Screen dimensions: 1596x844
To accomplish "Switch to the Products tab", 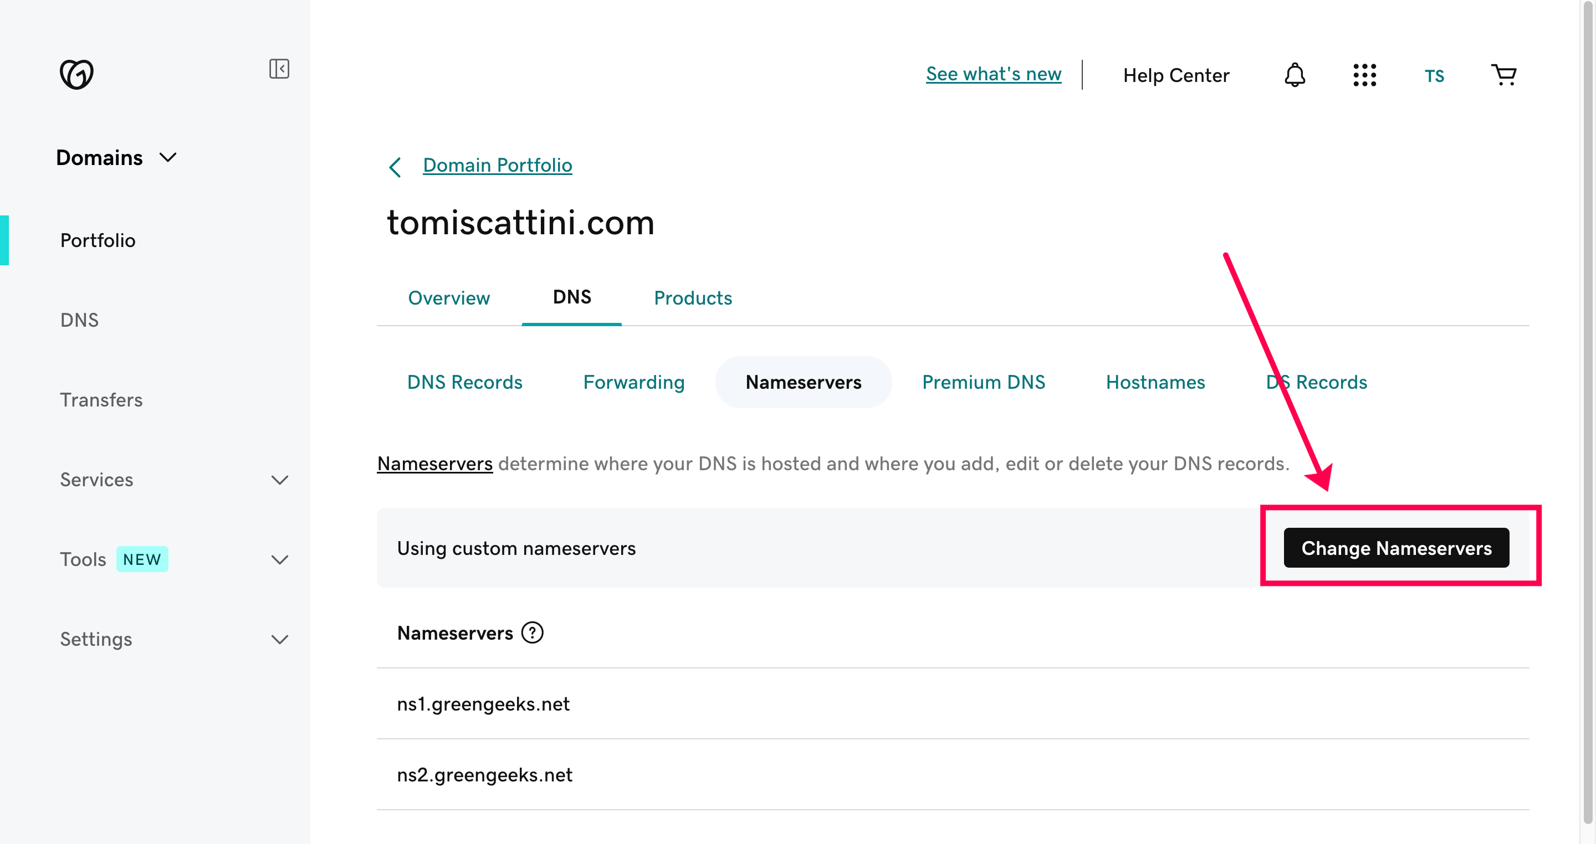I will pyautogui.click(x=693, y=298).
